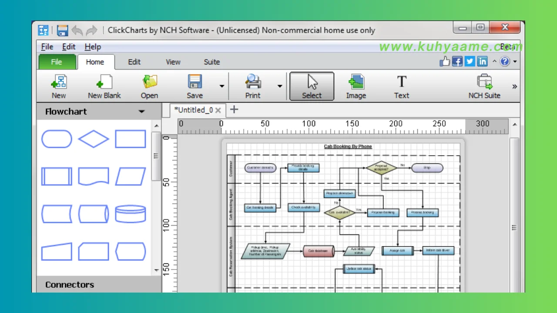557x313 pixels.
Task: Pick the direct access storage cylinder shape
Action: tap(94, 214)
